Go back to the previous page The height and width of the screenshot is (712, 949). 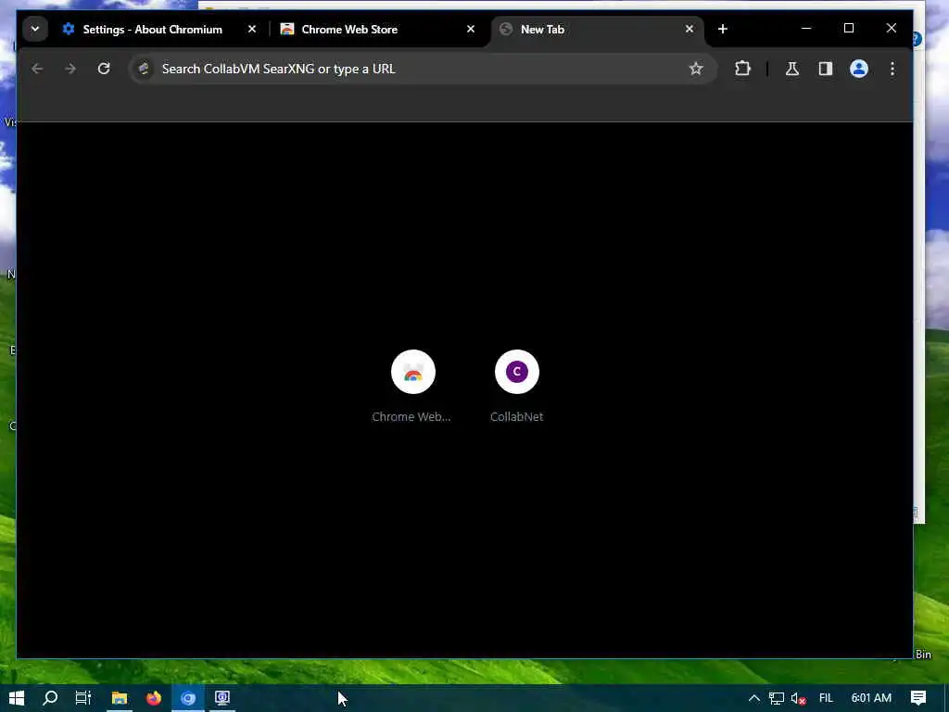(37, 69)
